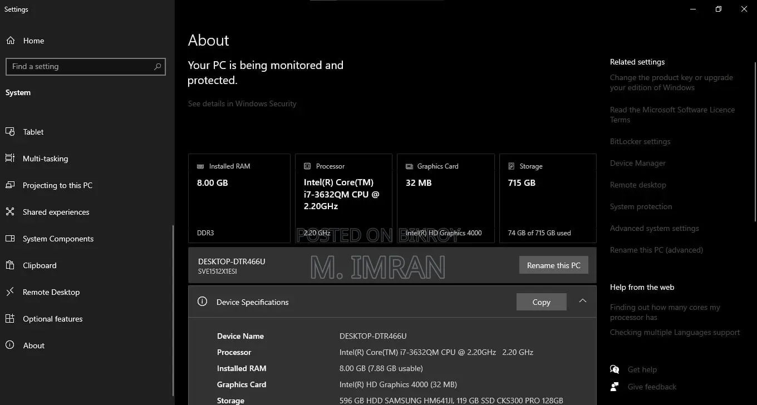Open Finding out how many cores link
757x405 pixels.
tap(665, 312)
